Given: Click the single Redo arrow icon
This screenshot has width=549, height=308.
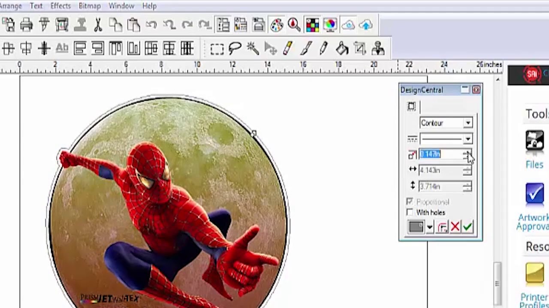Looking at the screenshot, I should tap(187, 25).
